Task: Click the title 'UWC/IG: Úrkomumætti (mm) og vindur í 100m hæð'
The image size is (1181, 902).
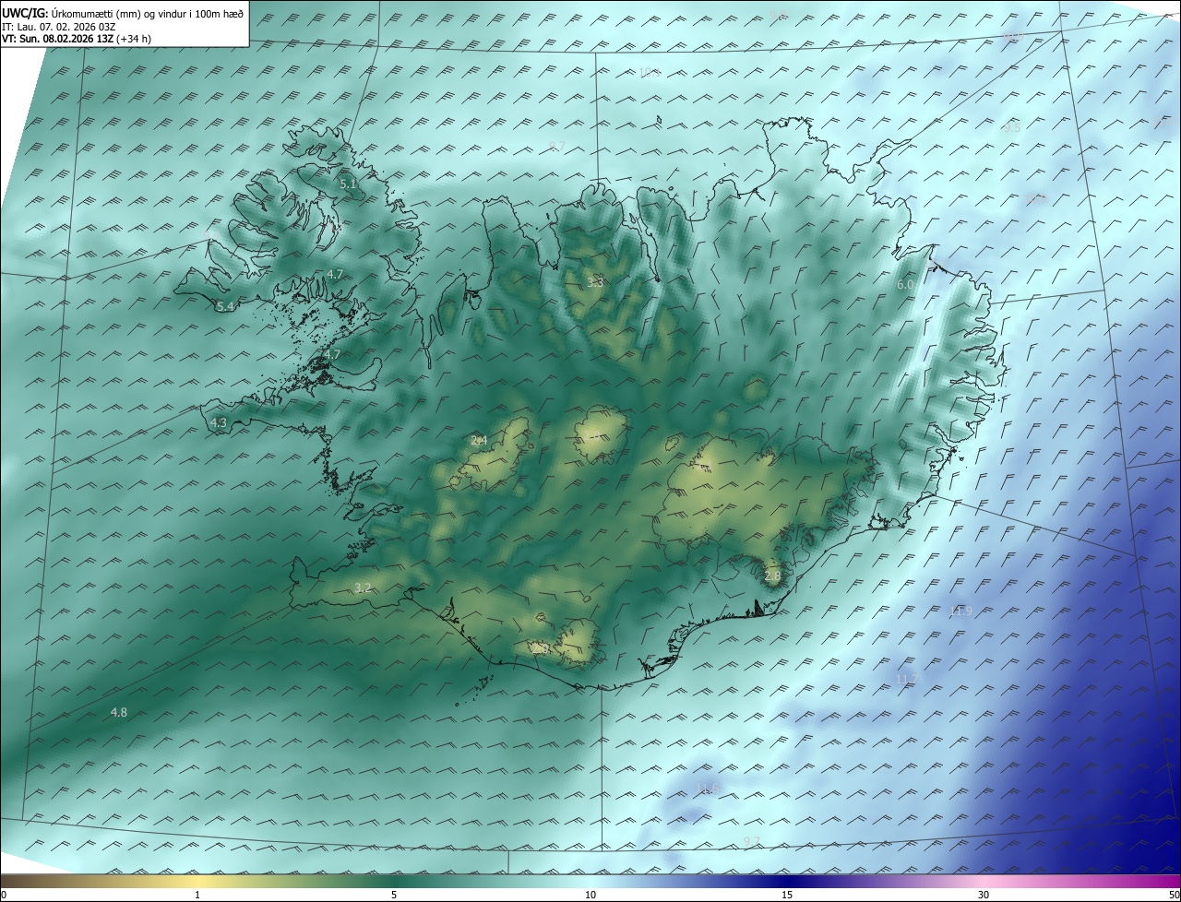Action: 123,14
